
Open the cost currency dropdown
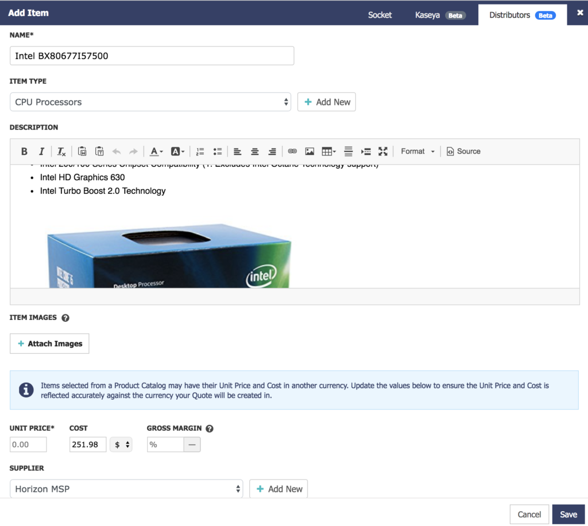point(121,445)
